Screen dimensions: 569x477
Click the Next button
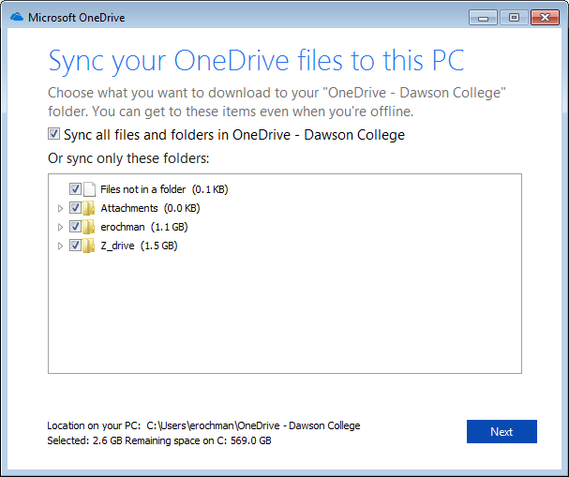pyautogui.click(x=502, y=431)
